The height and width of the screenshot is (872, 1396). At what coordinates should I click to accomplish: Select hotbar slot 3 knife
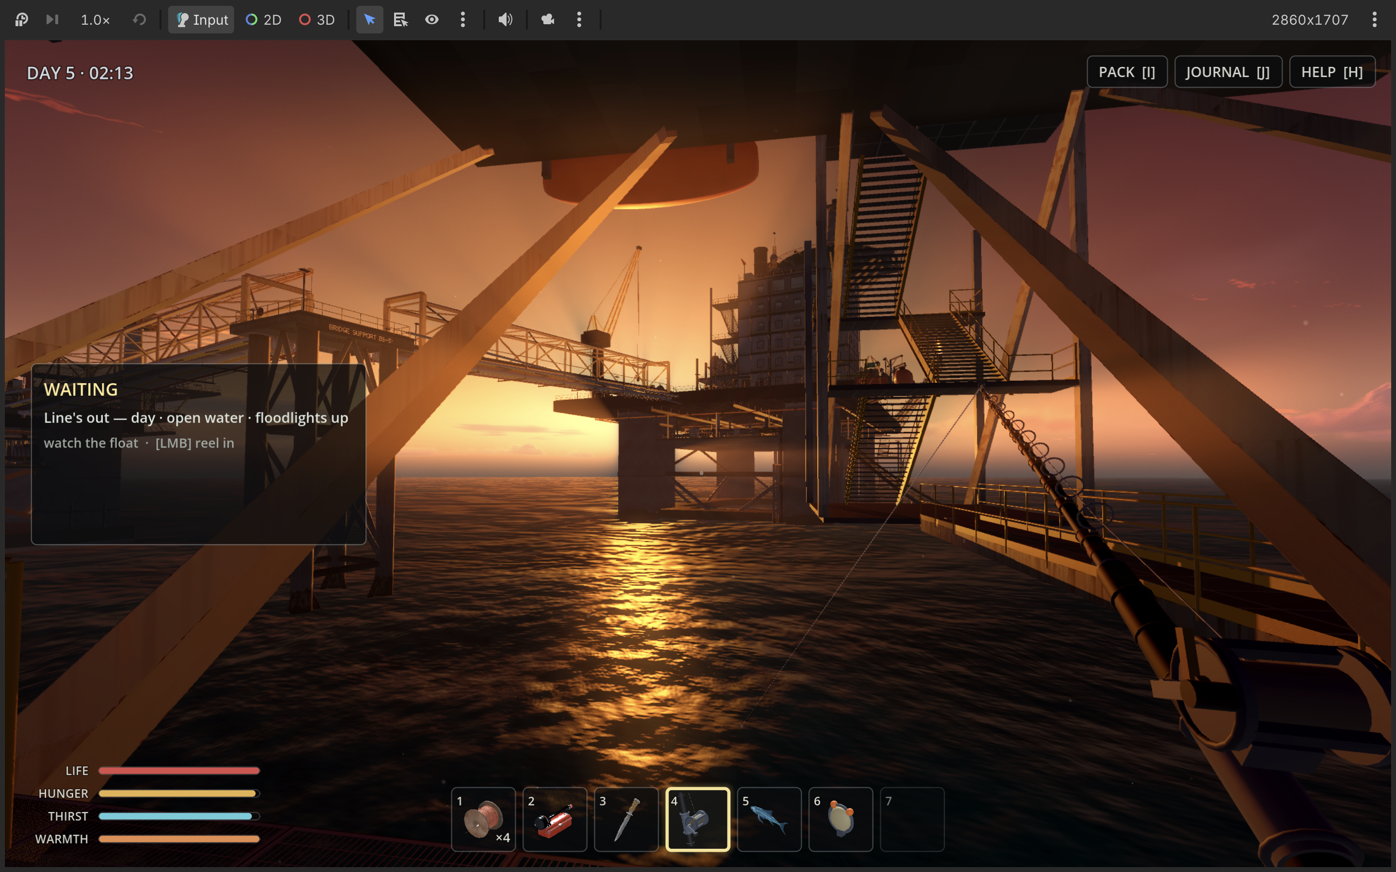[626, 819]
